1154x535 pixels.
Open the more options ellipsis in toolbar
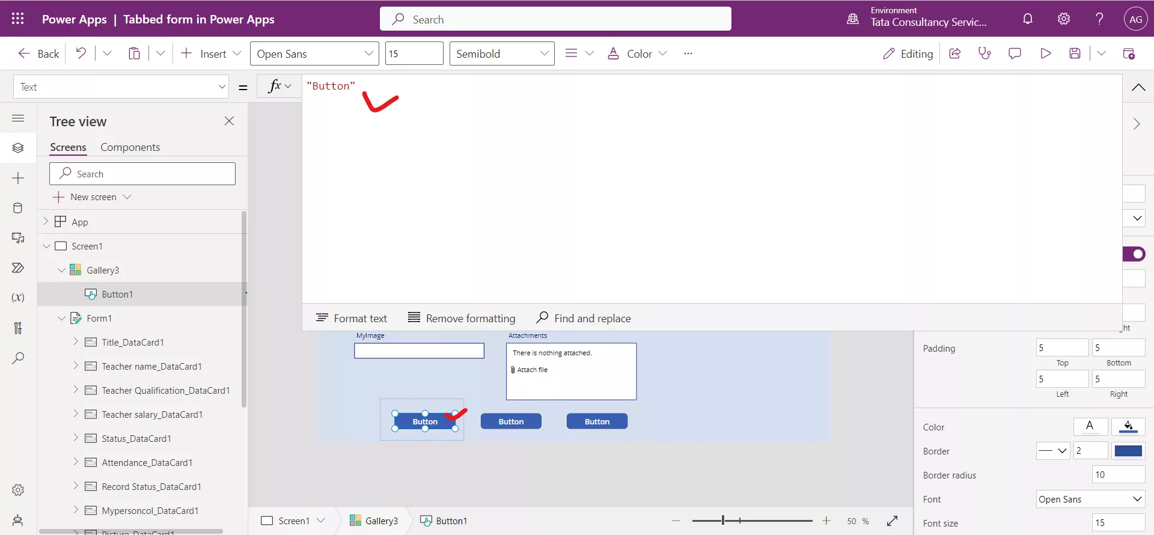[688, 53]
